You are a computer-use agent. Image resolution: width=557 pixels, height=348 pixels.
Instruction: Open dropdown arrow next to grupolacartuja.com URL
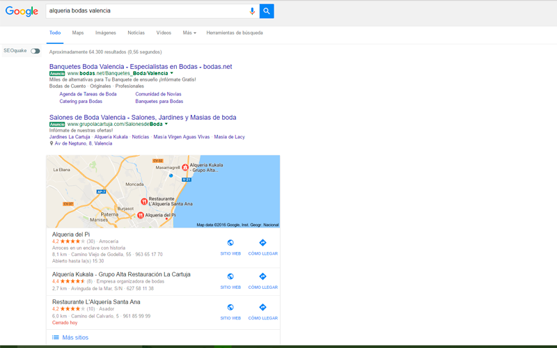coord(166,124)
